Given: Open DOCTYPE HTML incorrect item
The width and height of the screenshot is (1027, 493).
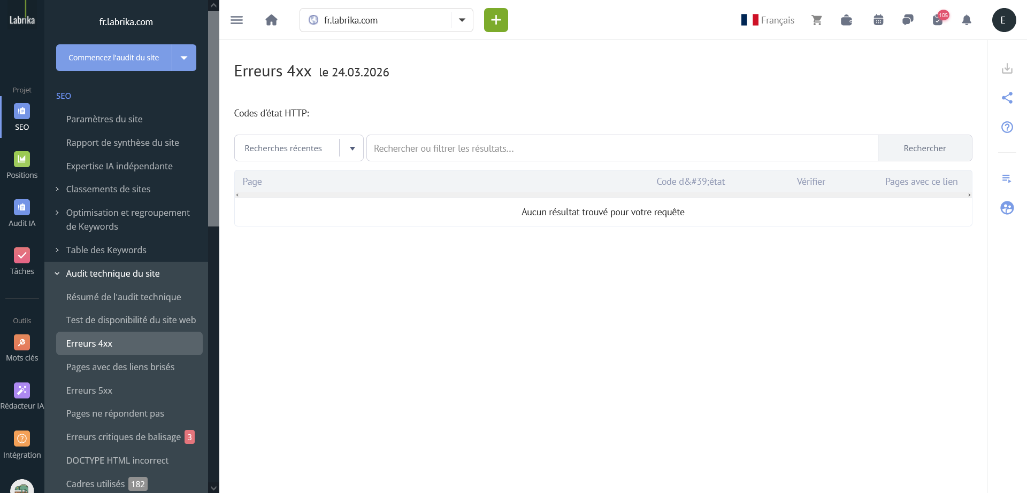Looking at the screenshot, I should (117, 460).
